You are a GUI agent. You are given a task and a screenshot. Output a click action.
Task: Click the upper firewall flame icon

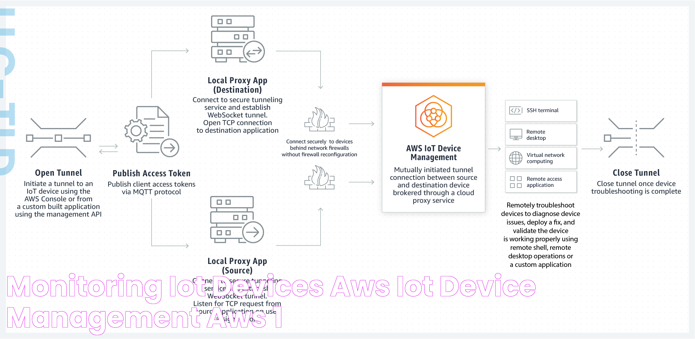click(x=319, y=119)
